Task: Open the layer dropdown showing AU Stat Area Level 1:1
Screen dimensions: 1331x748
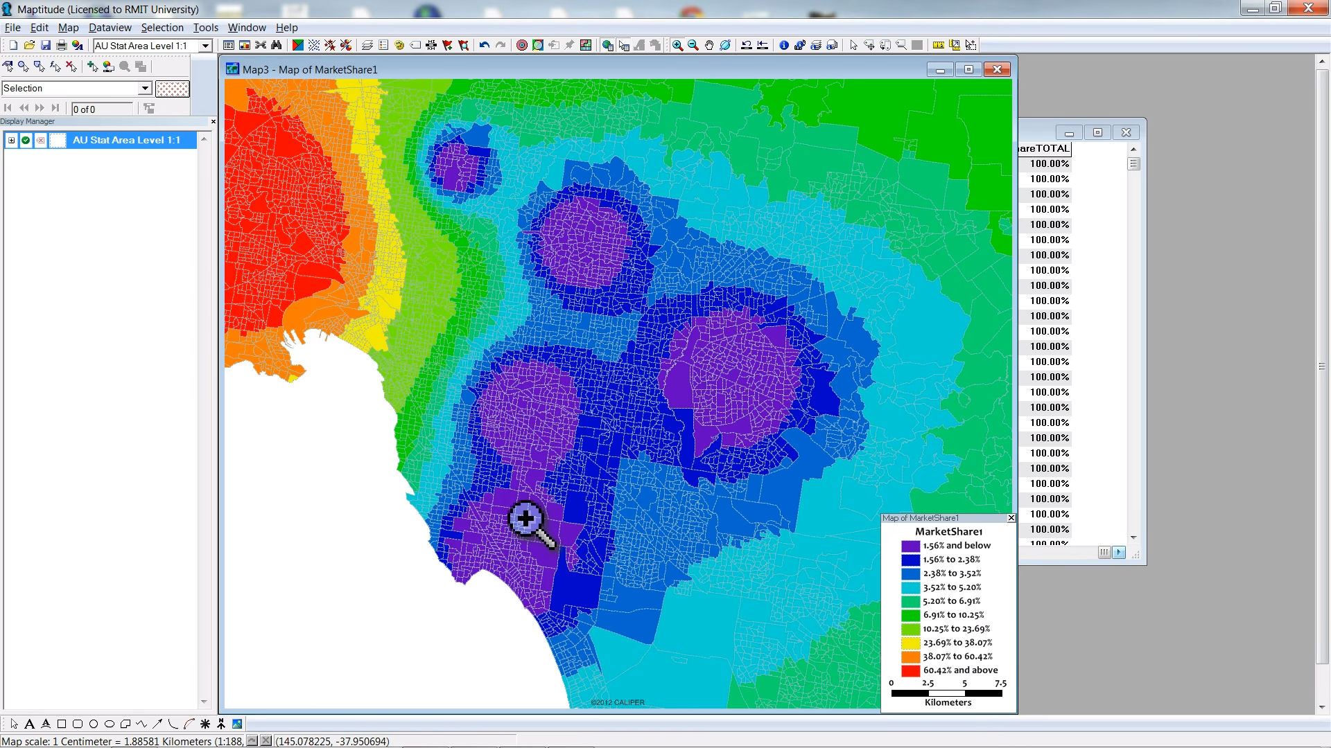Action: point(205,46)
